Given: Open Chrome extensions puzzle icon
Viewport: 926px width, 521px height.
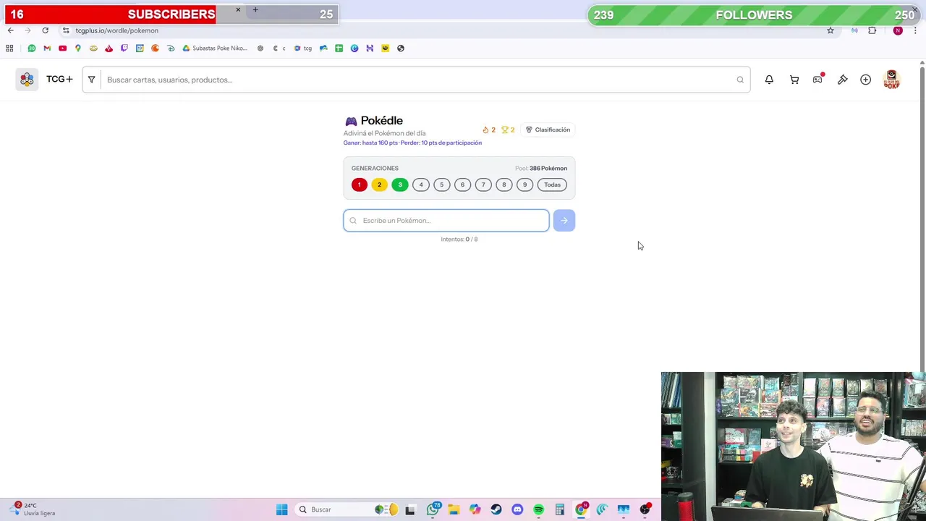Looking at the screenshot, I should point(872,30).
